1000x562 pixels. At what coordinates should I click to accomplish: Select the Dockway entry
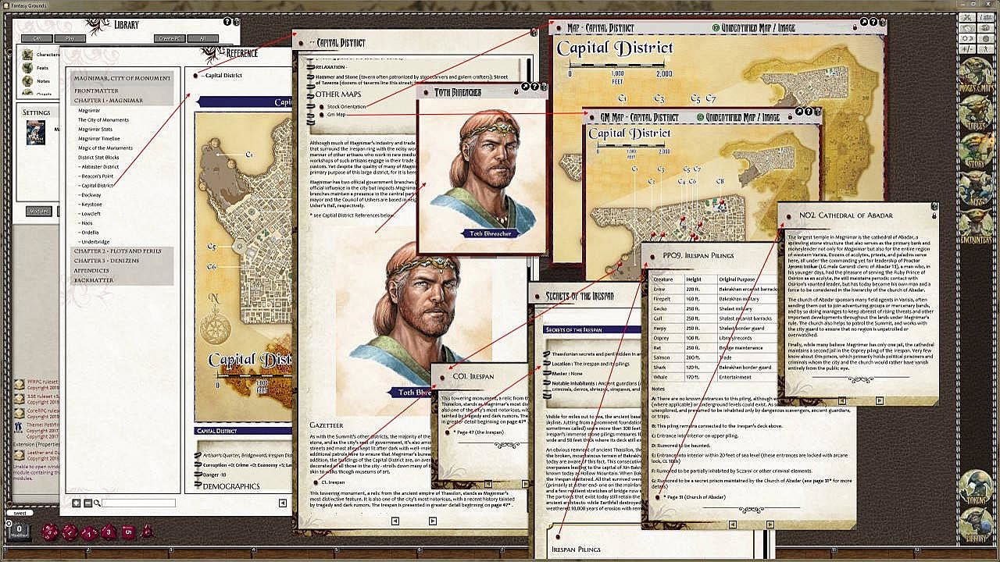(91, 195)
